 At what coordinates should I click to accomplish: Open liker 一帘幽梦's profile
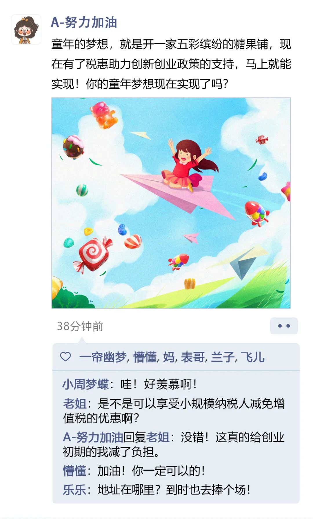pos(103,357)
